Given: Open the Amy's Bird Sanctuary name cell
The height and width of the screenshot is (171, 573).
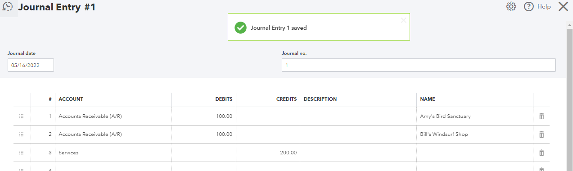Looking at the screenshot, I should pyautogui.click(x=475, y=116).
